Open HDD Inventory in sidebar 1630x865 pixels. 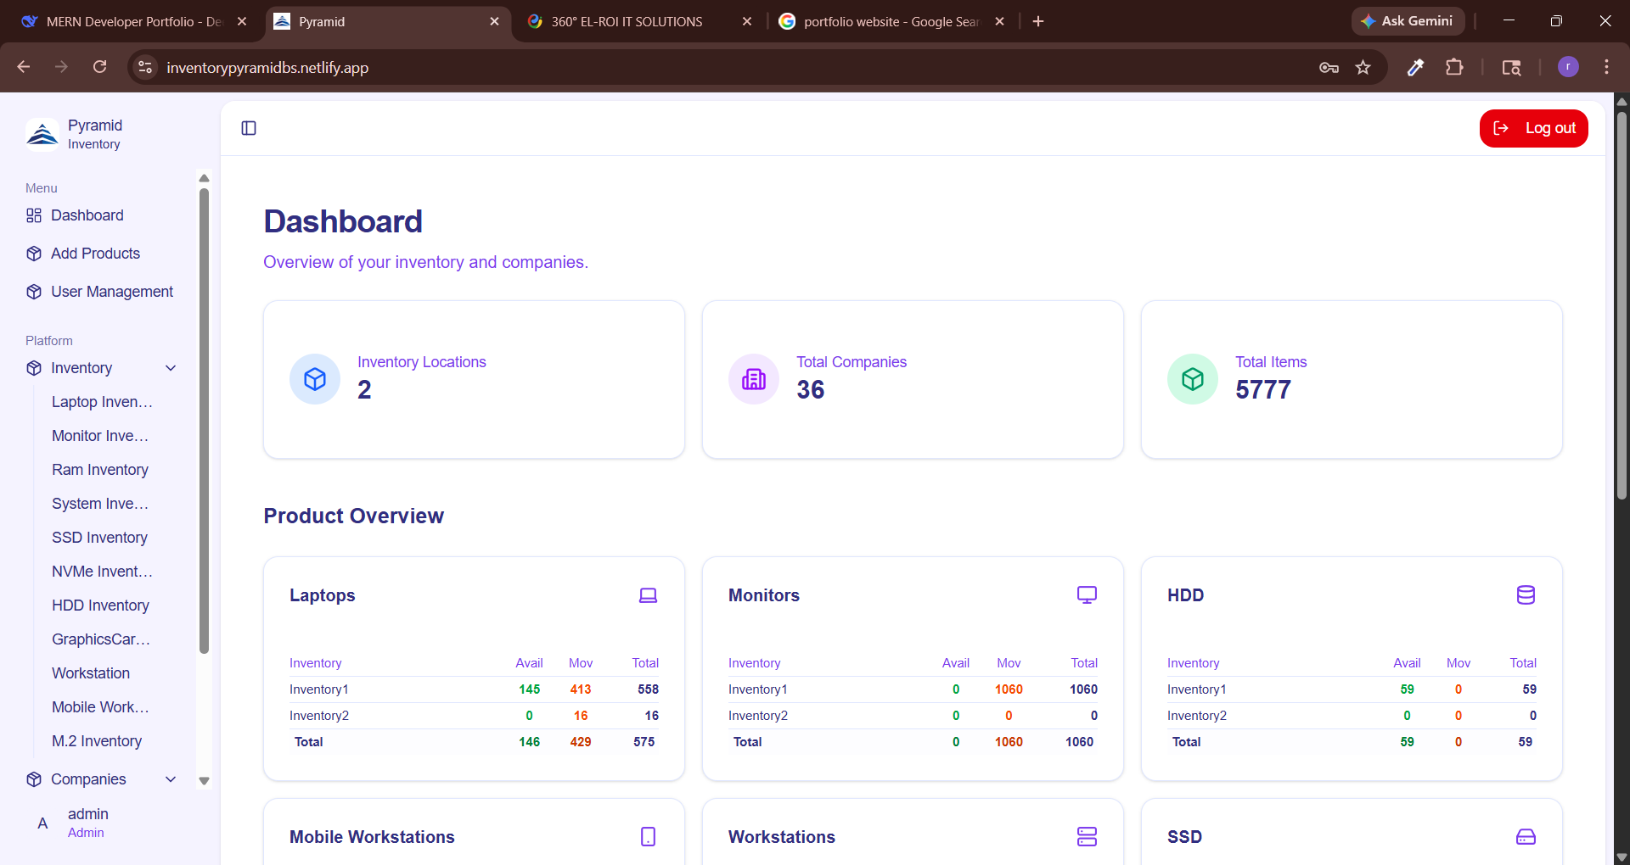[x=100, y=605]
